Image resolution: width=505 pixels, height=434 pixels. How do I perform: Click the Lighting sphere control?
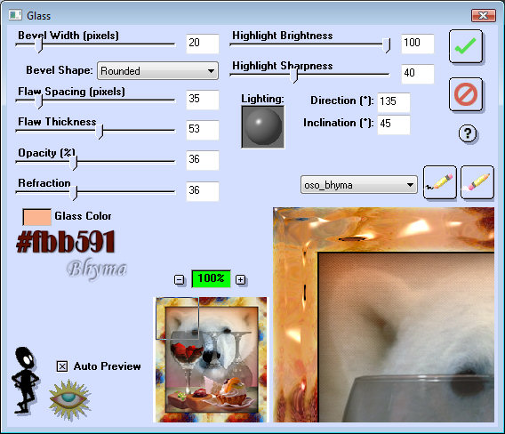(263, 127)
